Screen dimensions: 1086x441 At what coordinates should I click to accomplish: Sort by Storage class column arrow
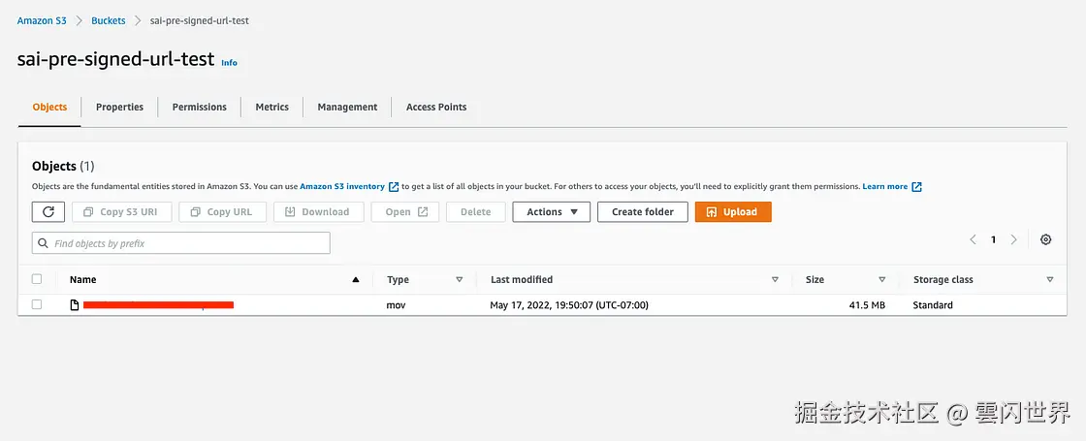1050,280
